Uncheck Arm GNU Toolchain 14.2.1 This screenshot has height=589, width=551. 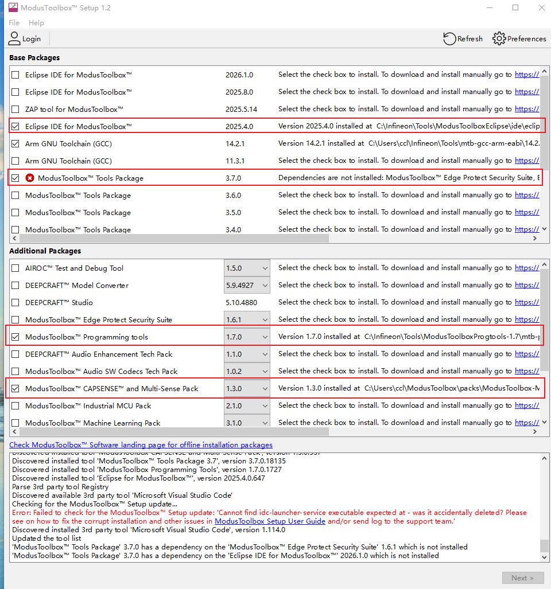click(15, 143)
